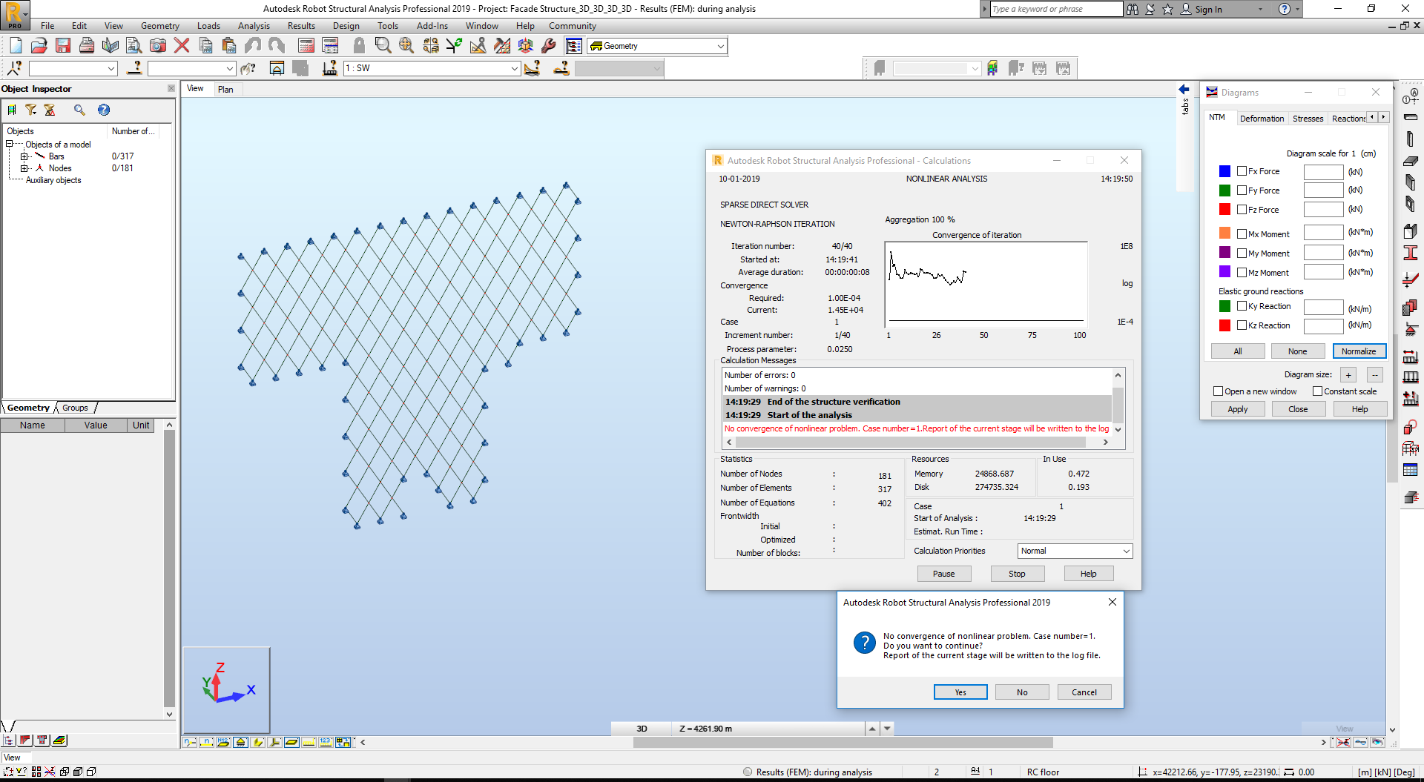This screenshot has height=782, width=1424.
Task: Click the Fz Force value input field
Action: (x=1323, y=209)
